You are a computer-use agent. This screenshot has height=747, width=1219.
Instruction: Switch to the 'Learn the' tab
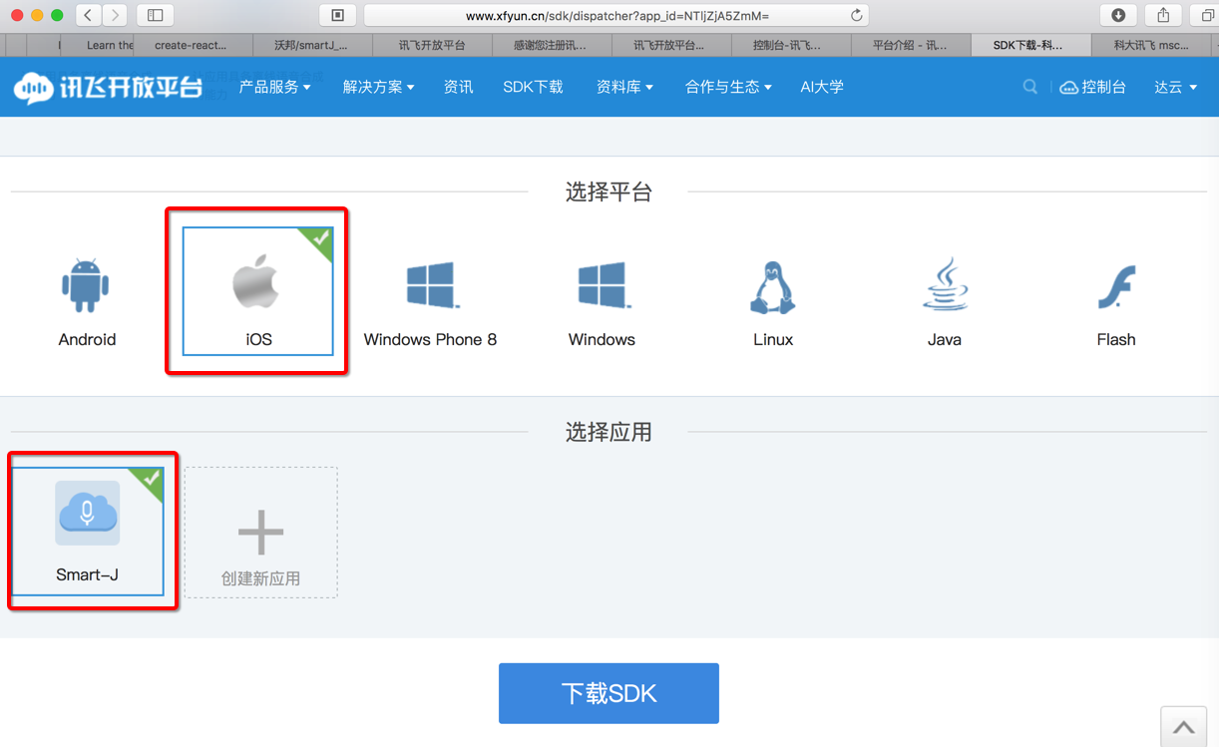[98, 45]
